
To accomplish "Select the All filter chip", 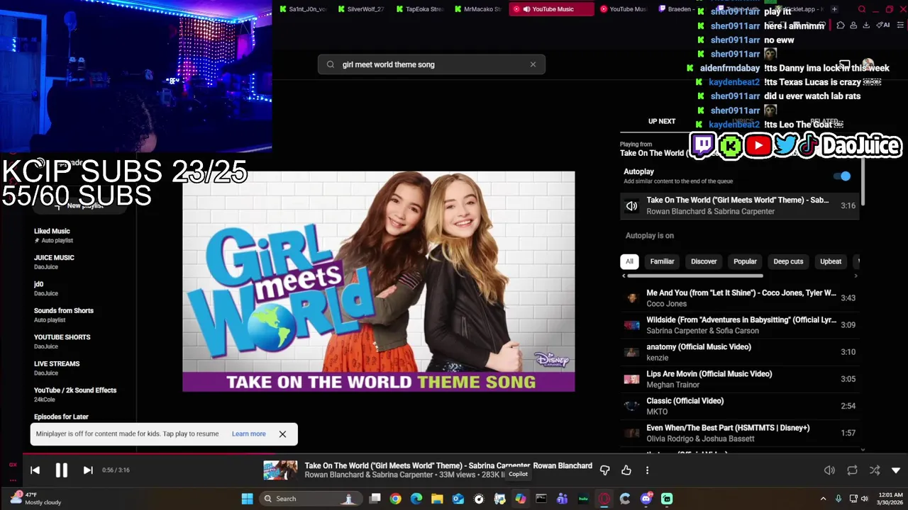I will [629, 261].
